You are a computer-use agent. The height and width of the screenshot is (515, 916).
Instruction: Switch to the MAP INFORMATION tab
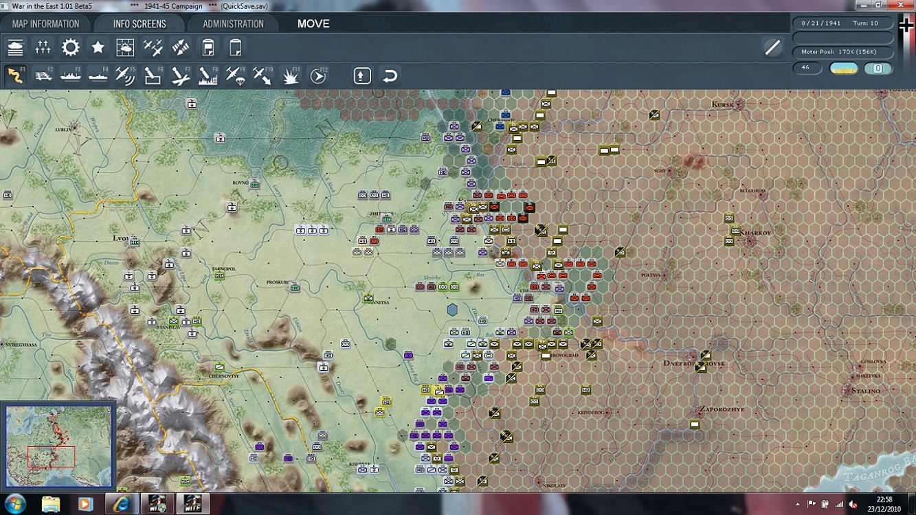point(45,24)
